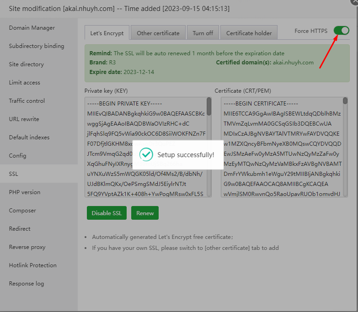This screenshot has height=312, width=358.
Task: Click the Certificate (CRT/PEM) label
Action: tap(243, 91)
